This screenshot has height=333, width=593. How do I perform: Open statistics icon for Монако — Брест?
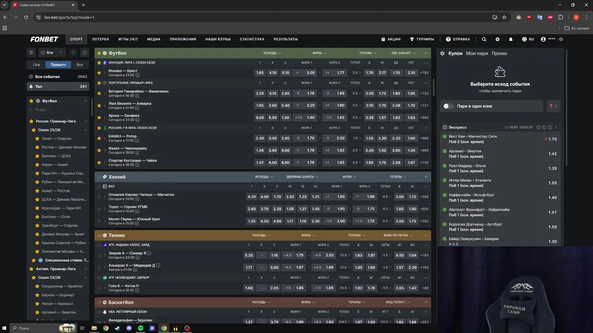tap(138, 75)
